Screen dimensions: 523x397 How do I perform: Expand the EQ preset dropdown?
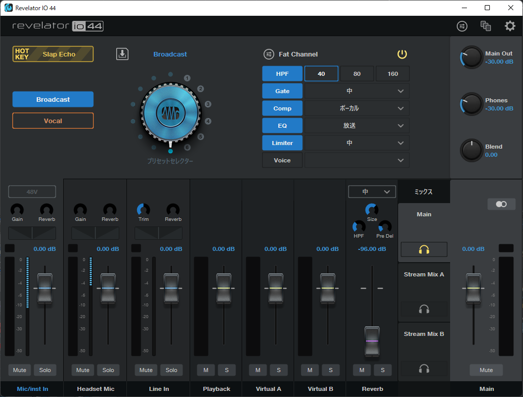pos(357,126)
